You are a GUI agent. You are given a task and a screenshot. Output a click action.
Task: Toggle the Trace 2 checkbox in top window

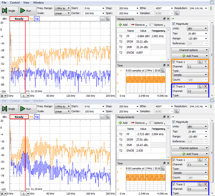174,86
